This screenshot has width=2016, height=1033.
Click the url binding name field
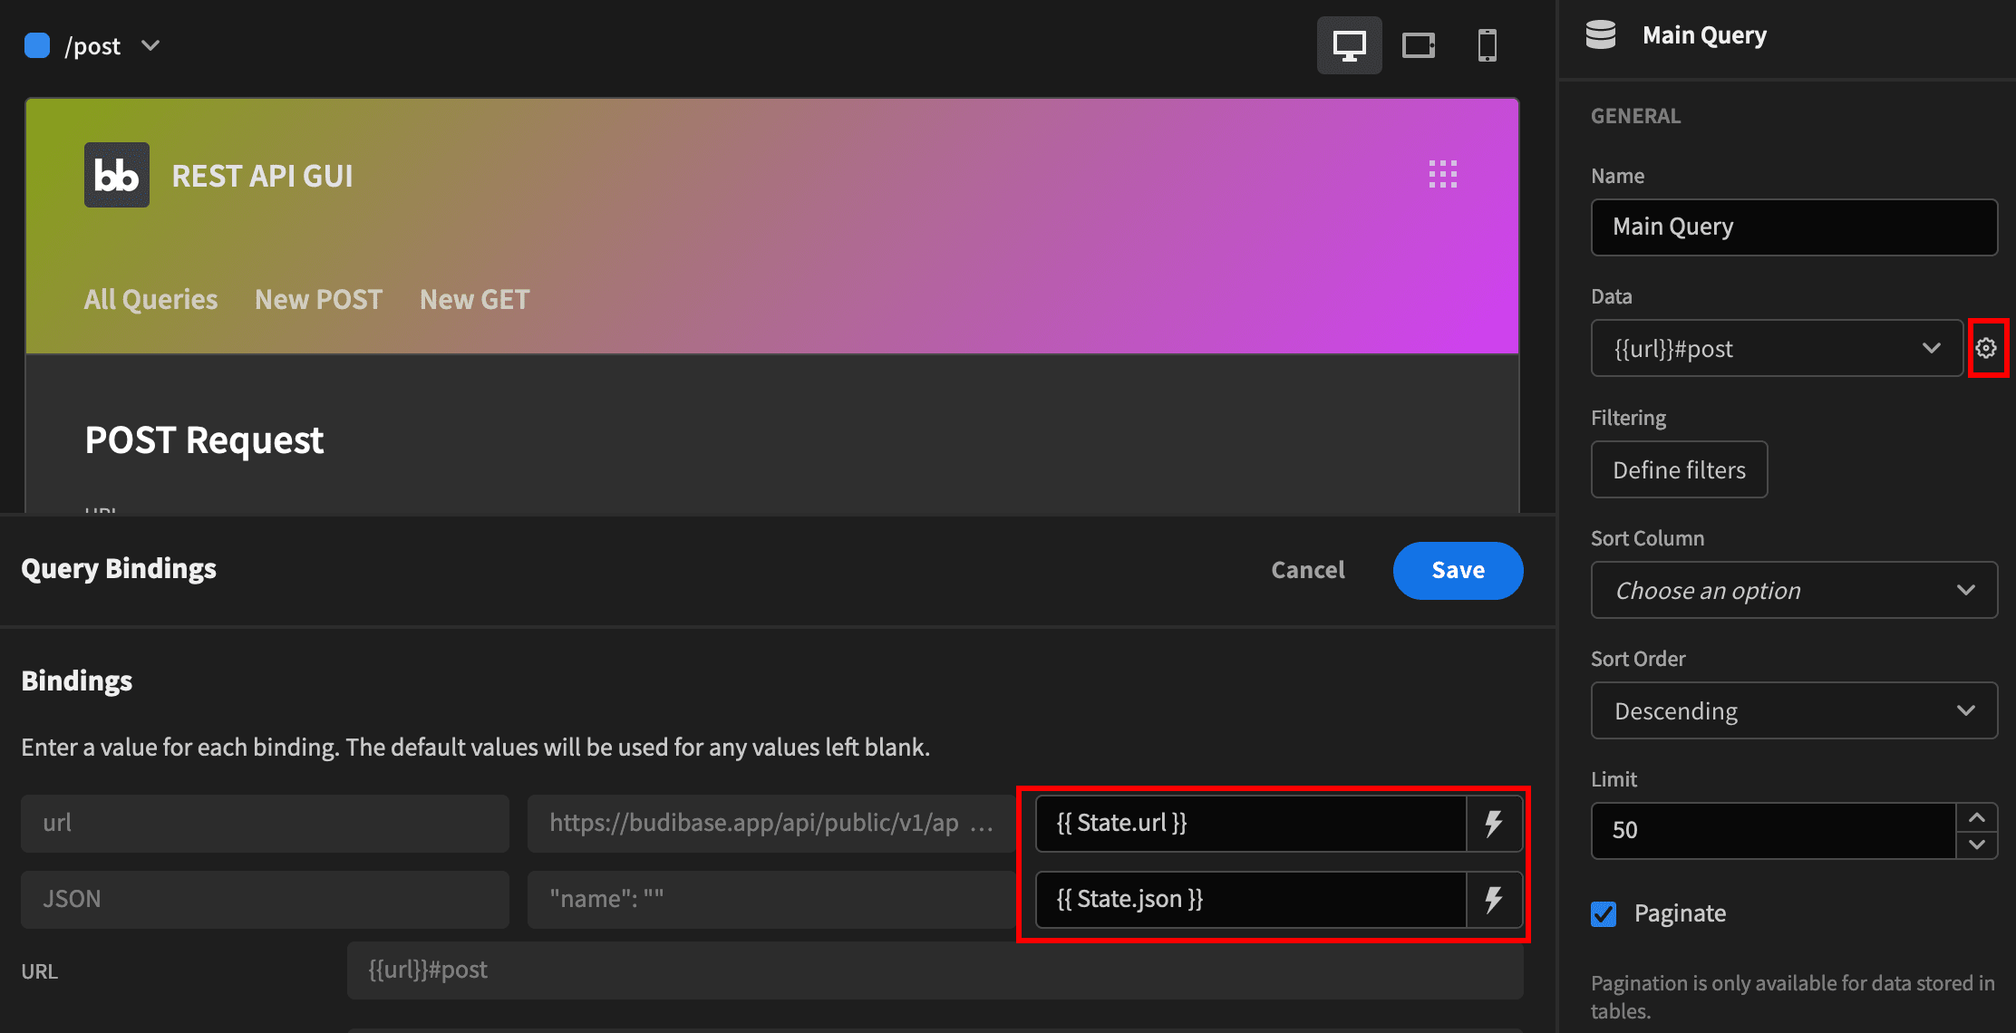click(x=265, y=824)
